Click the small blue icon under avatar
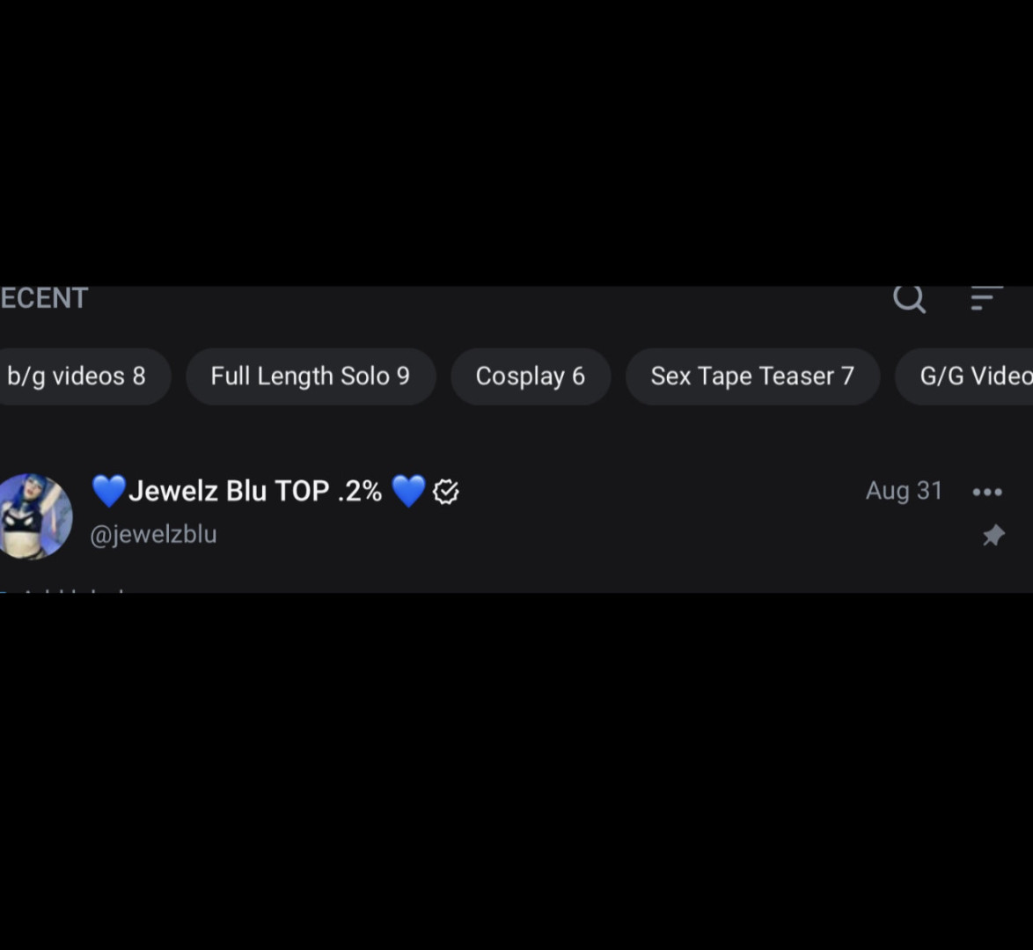This screenshot has width=1033, height=950. pyautogui.click(x=4, y=591)
